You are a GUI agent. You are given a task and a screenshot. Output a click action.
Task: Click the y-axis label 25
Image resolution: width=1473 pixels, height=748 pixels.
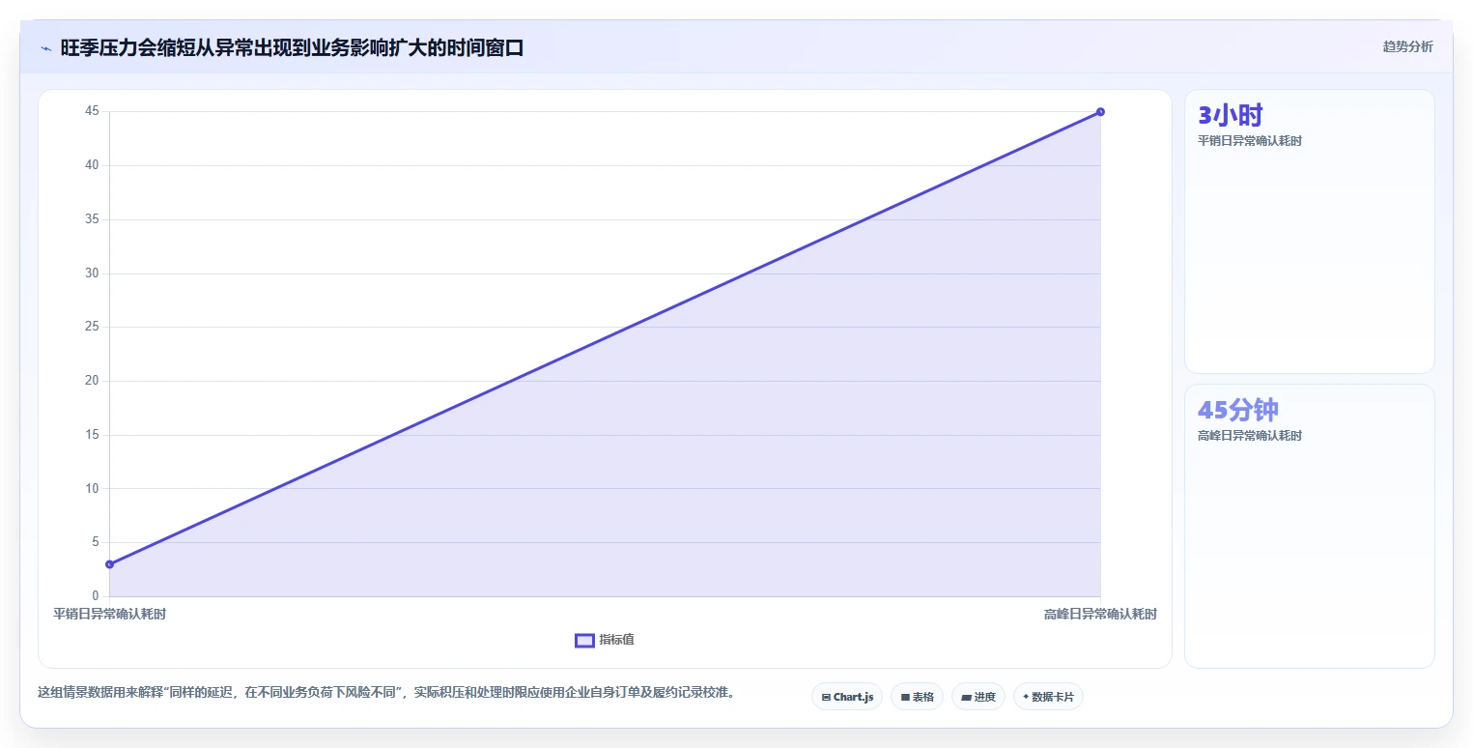[x=92, y=327]
